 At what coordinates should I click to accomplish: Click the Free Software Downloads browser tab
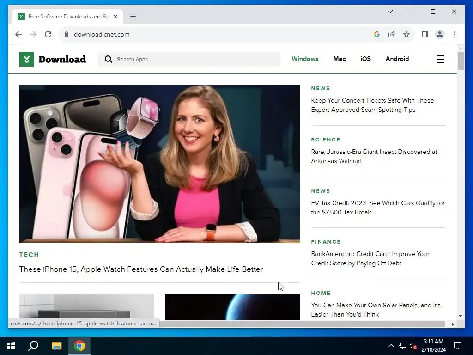pyautogui.click(x=67, y=17)
